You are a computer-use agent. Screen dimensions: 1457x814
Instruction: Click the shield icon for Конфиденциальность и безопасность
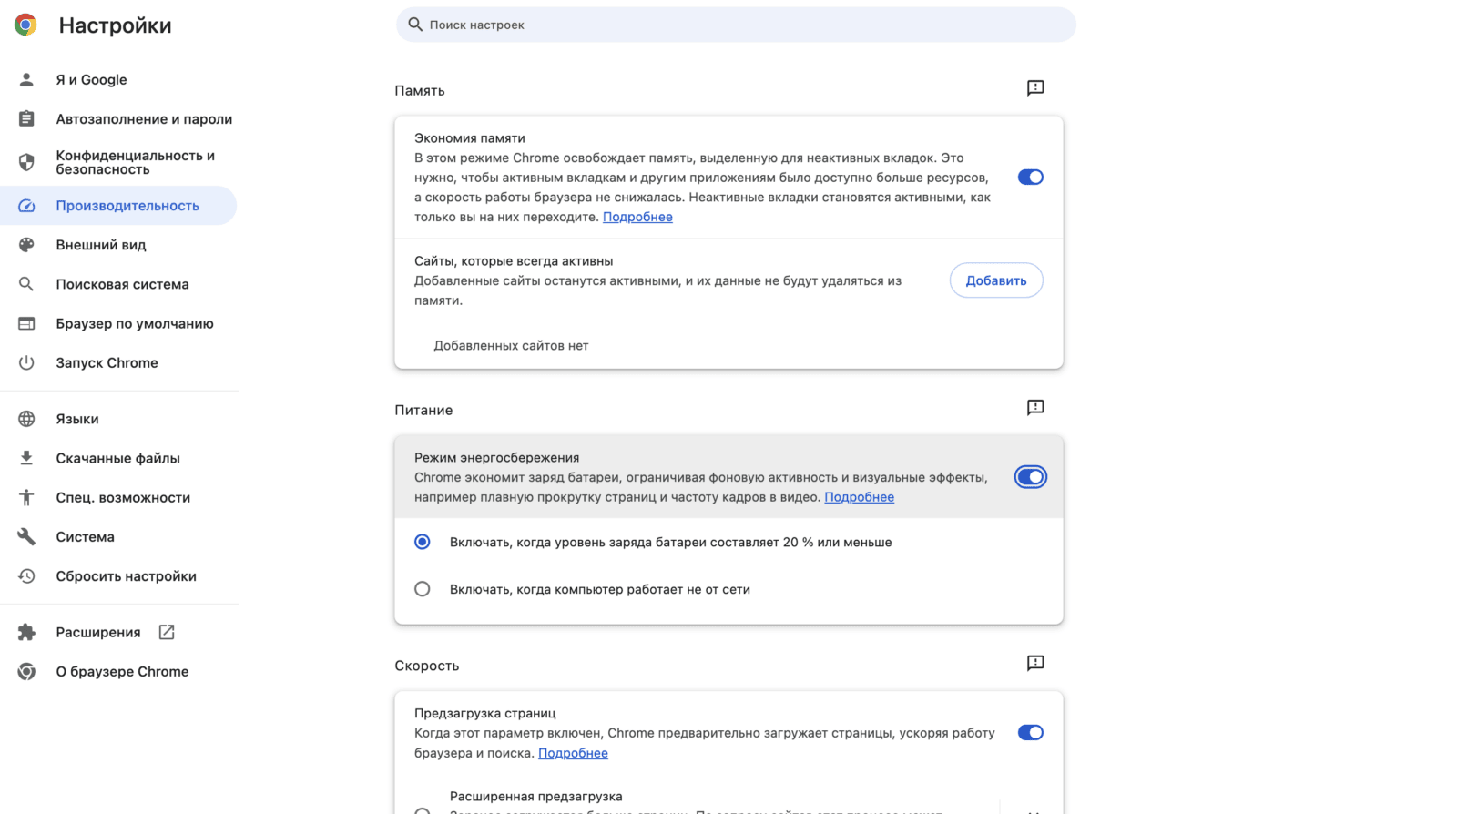pos(26,162)
